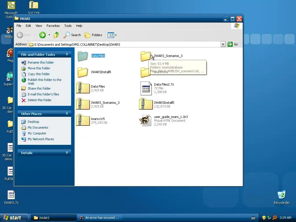Viewport: 296px width, 222px height.
Task: Open the Tools menu
Action: click(x=68, y=26)
